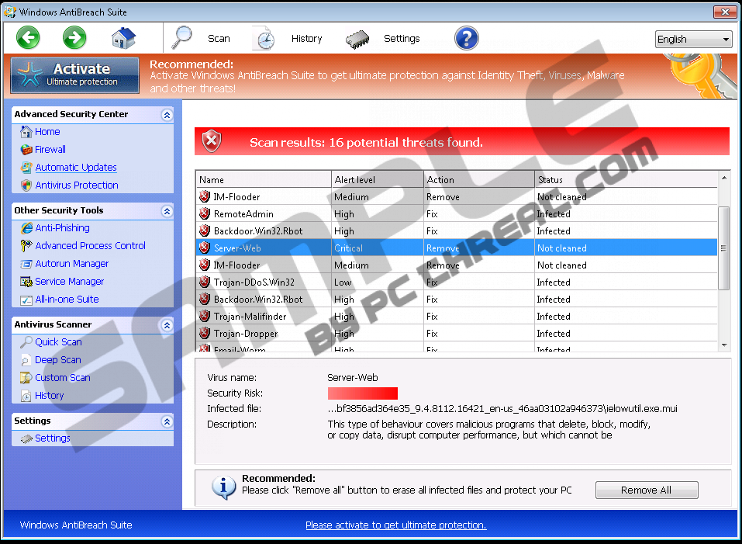
Task: Click the green back arrow icon
Action: (28, 38)
